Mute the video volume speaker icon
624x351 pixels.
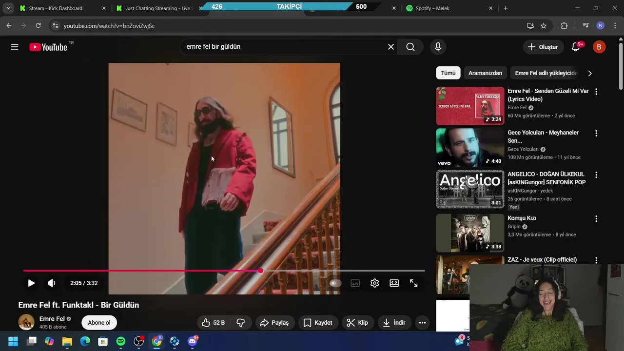pos(52,283)
